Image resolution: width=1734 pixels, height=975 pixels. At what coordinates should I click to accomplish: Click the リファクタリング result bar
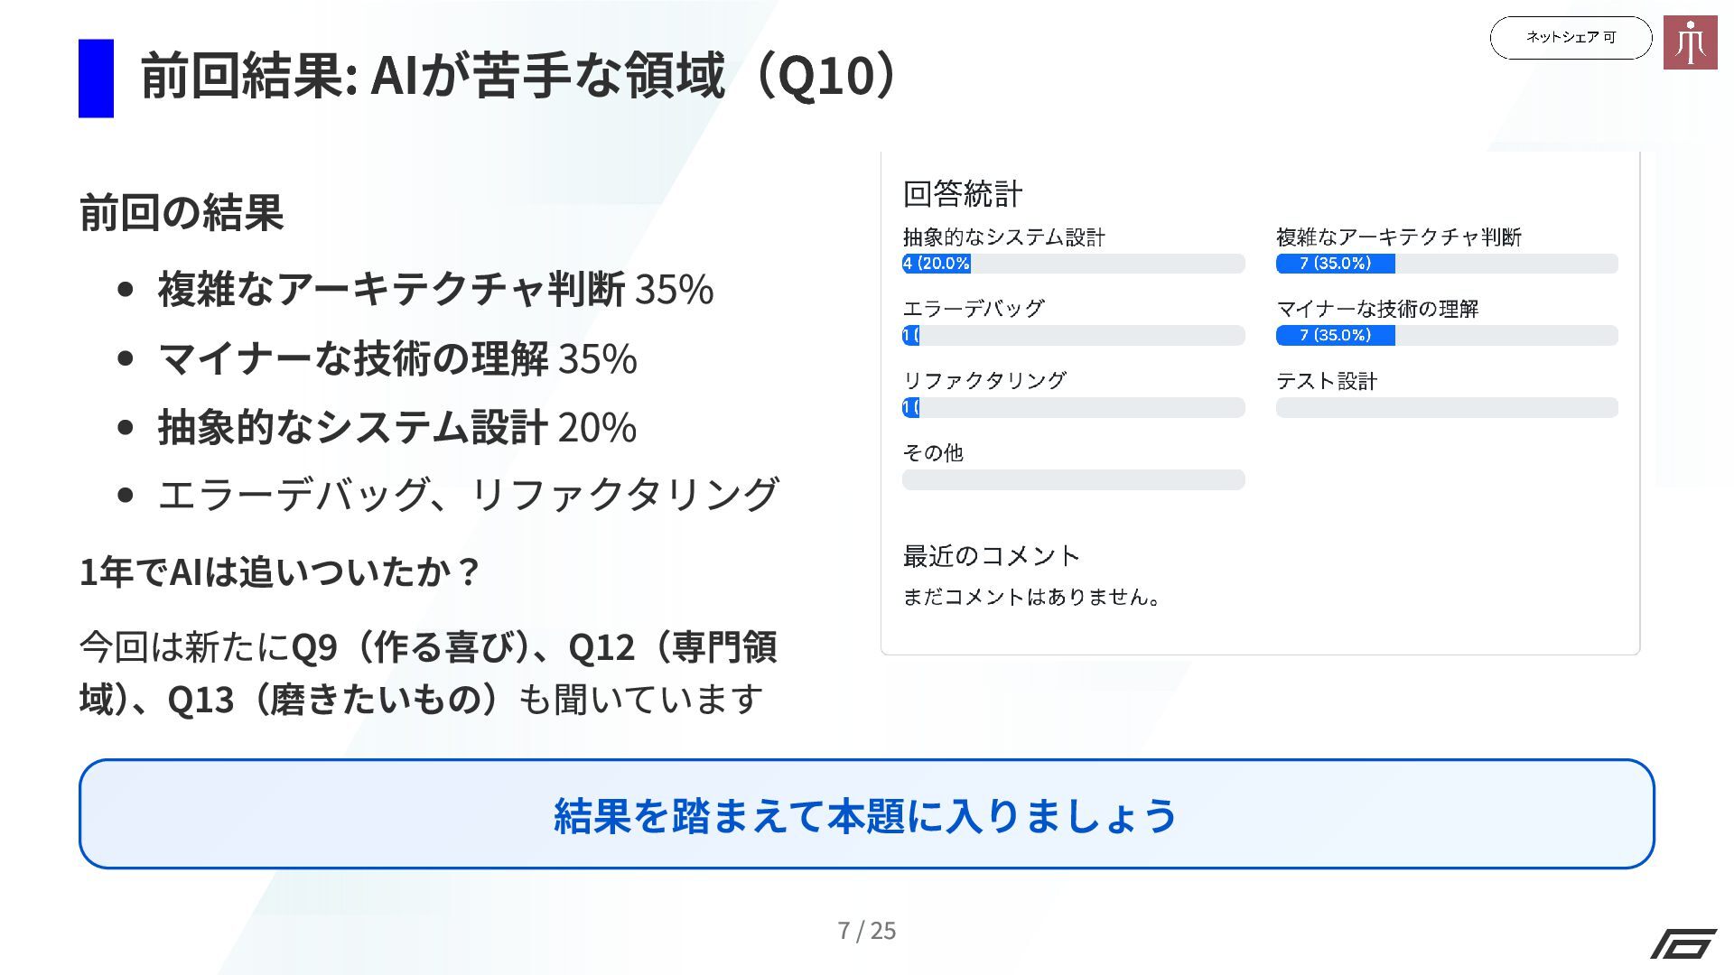(1073, 408)
